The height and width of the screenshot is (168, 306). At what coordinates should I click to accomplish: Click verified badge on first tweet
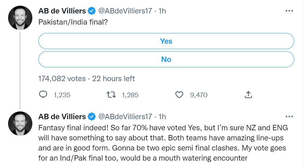pyautogui.click(x=92, y=11)
